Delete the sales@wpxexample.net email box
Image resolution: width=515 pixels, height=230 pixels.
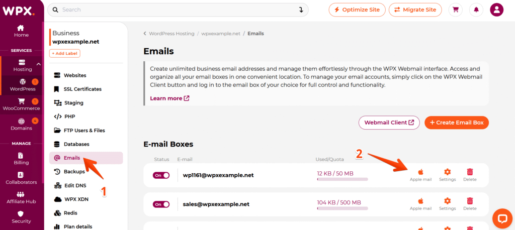(x=470, y=201)
